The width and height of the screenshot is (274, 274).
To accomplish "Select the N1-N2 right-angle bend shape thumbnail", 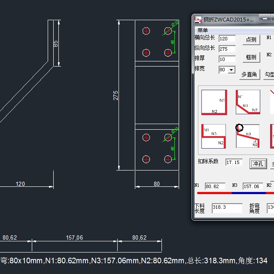I will point(214,102).
